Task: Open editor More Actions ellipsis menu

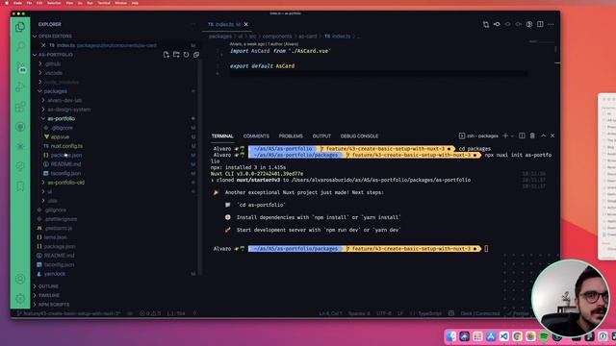Action: point(551,24)
